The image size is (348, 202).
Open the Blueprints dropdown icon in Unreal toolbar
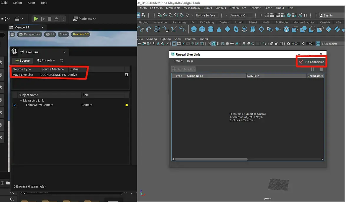[x=6, y=19]
